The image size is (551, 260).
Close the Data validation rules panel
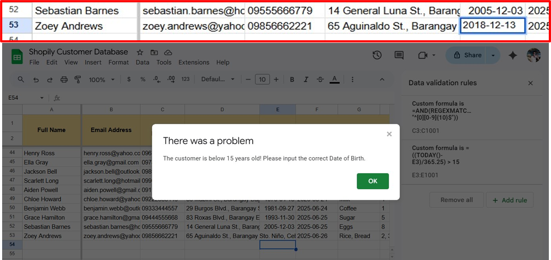point(530,83)
